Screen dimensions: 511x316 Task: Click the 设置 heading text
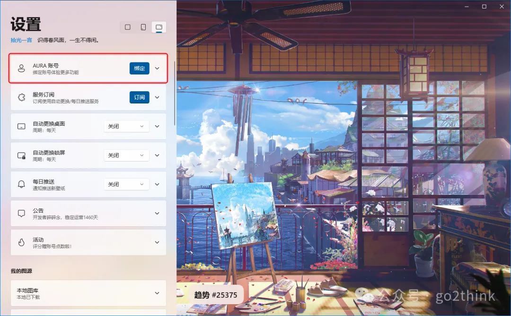(x=26, y=24)
